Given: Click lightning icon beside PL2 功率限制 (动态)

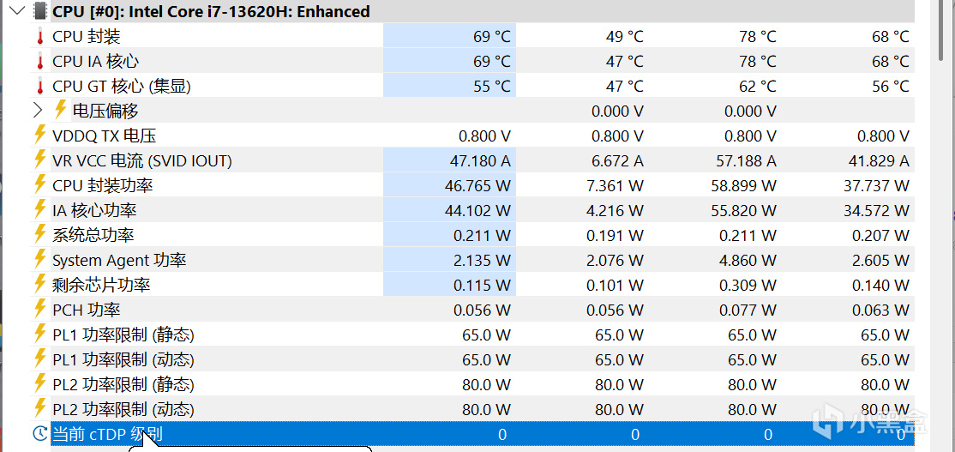Looking at the screenshot, I should [40, 408].
